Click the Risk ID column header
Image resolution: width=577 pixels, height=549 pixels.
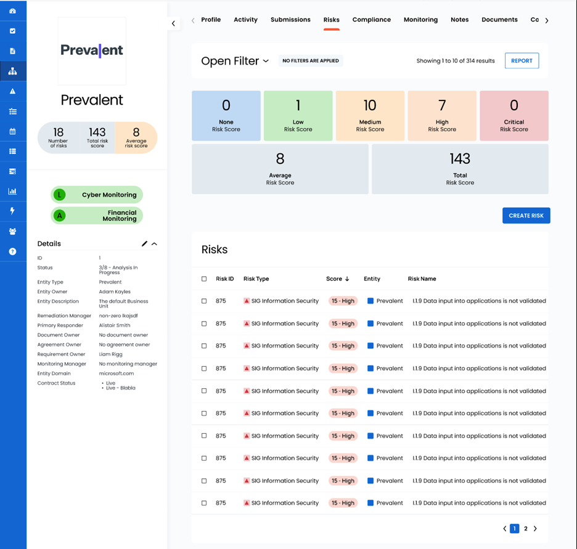[225, 279]
